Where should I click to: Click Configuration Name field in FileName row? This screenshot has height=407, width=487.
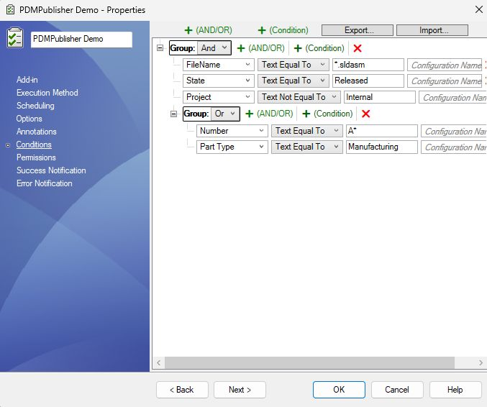coord(445,65)
